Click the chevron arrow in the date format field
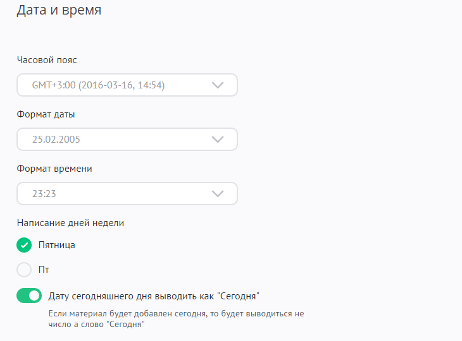Image resolution: width=462 pixels, height=341 pixels. 218,139
